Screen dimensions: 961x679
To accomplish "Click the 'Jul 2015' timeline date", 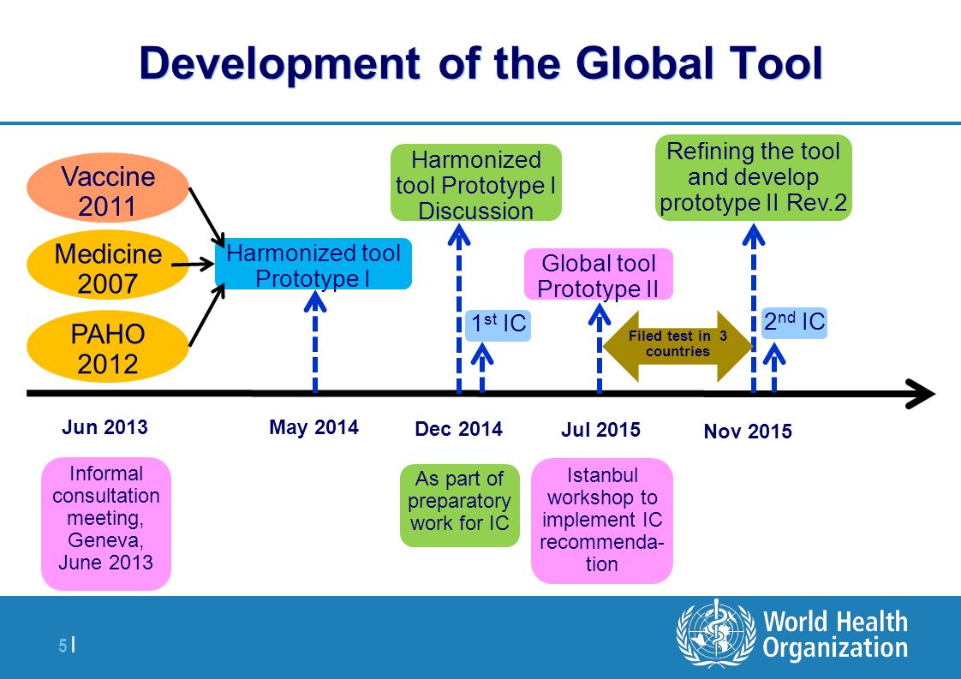I will (x=600, y=430).
